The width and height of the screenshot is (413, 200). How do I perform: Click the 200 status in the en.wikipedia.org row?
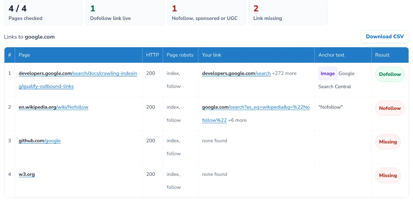[x=151, y=107]
